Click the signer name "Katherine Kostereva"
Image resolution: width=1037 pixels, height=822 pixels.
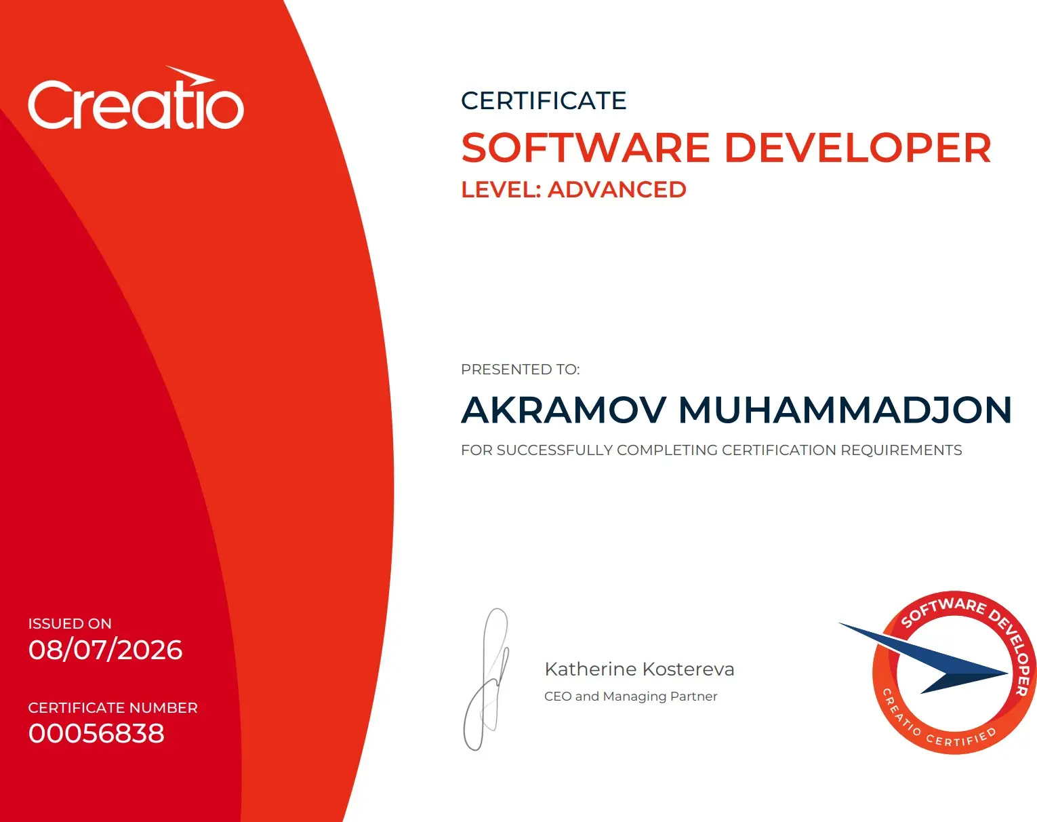639,669
